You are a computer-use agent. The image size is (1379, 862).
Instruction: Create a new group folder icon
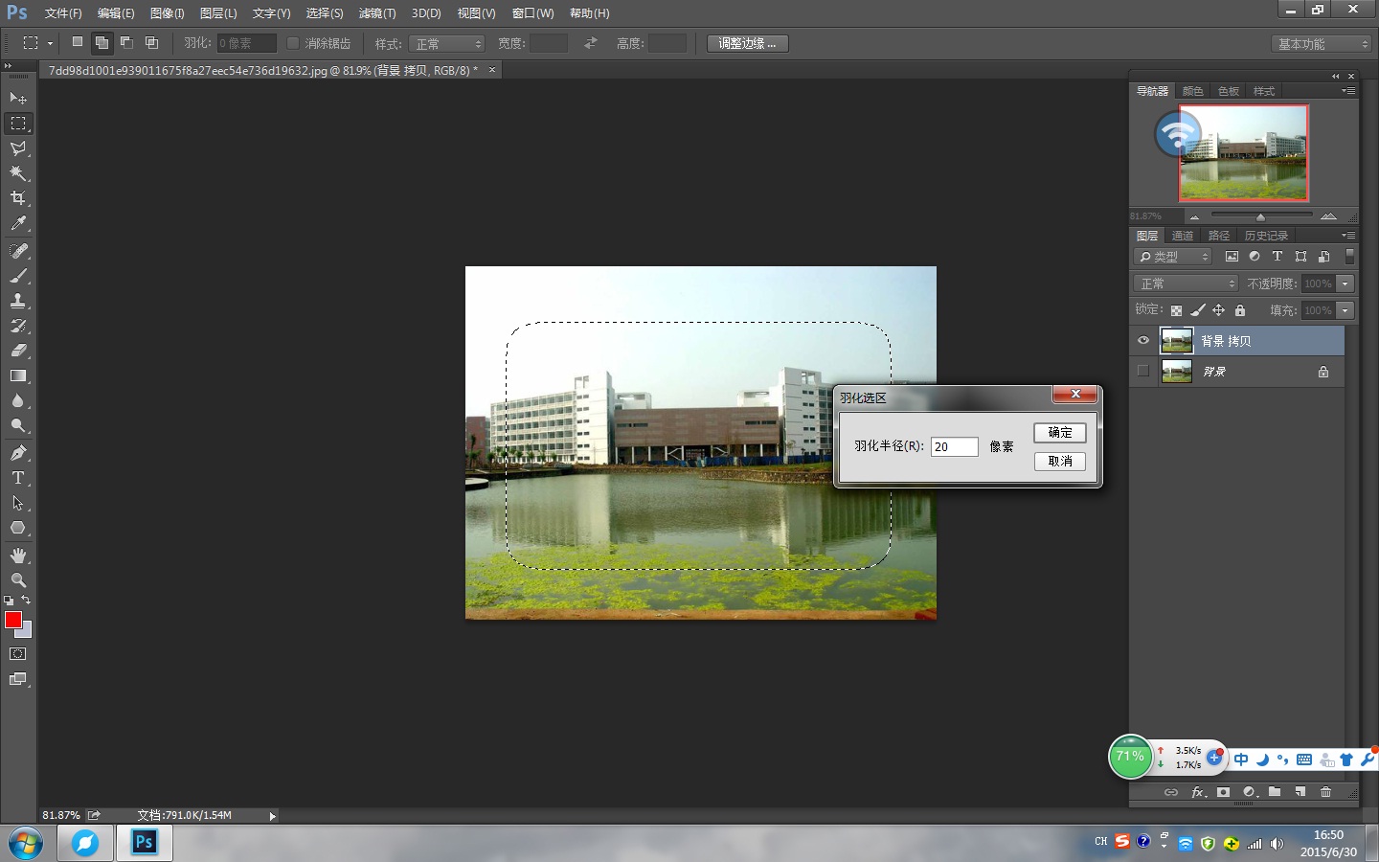click(x=1275, y=792)
